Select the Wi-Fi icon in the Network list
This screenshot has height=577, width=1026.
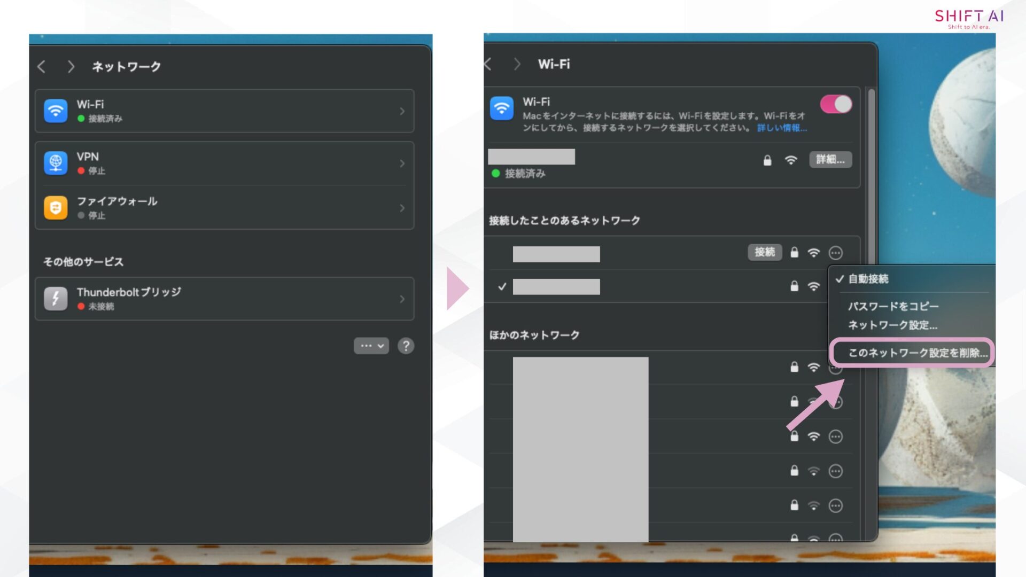coord(55,111)
